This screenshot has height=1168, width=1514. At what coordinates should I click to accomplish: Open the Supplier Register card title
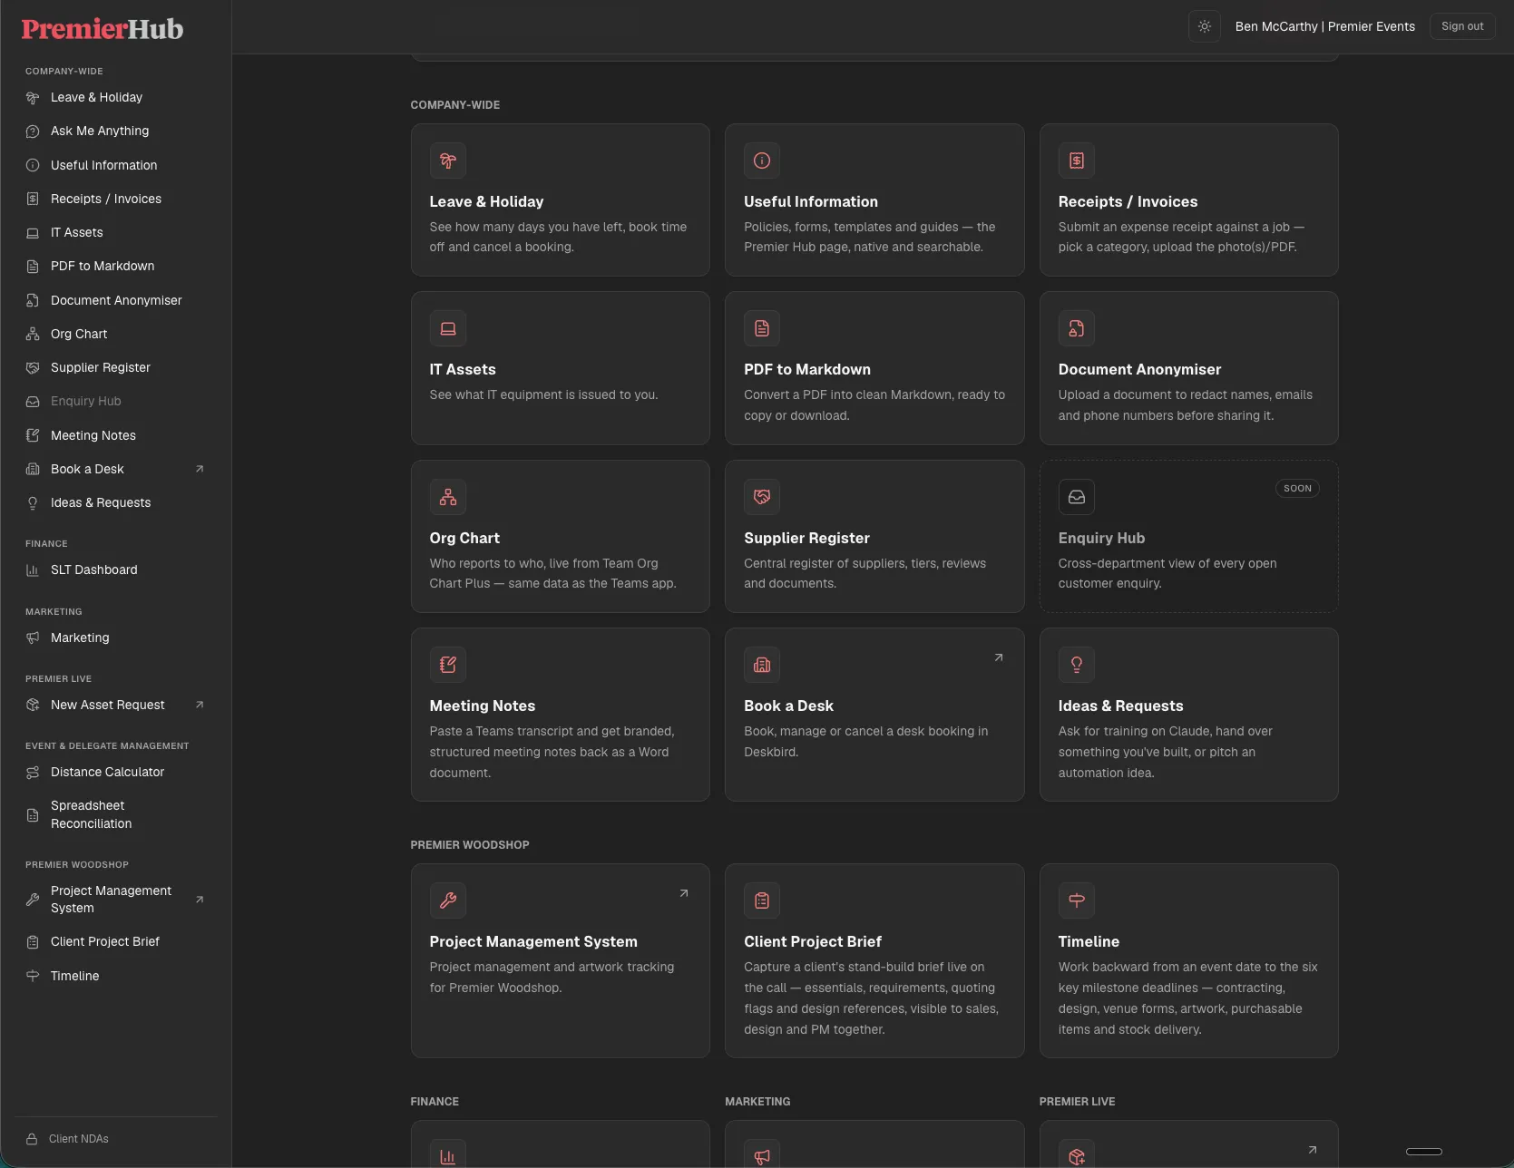[x=806, y=538]
